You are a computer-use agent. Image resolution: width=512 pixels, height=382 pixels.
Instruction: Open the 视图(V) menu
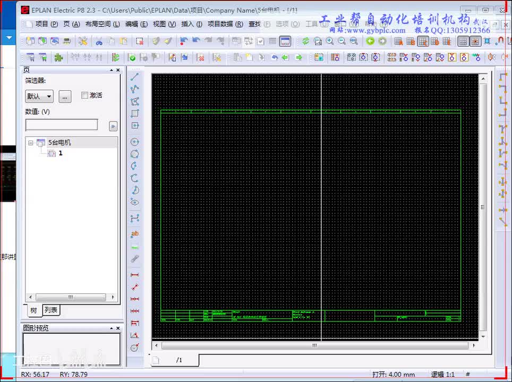coord(164,24)
